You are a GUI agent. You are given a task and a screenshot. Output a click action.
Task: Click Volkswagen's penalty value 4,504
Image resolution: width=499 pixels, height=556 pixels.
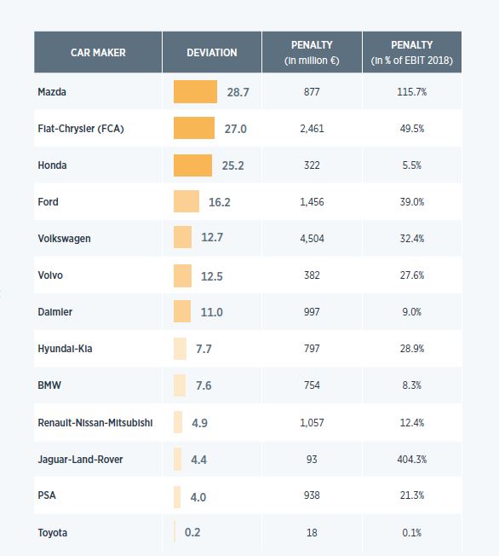coord(312,238)
